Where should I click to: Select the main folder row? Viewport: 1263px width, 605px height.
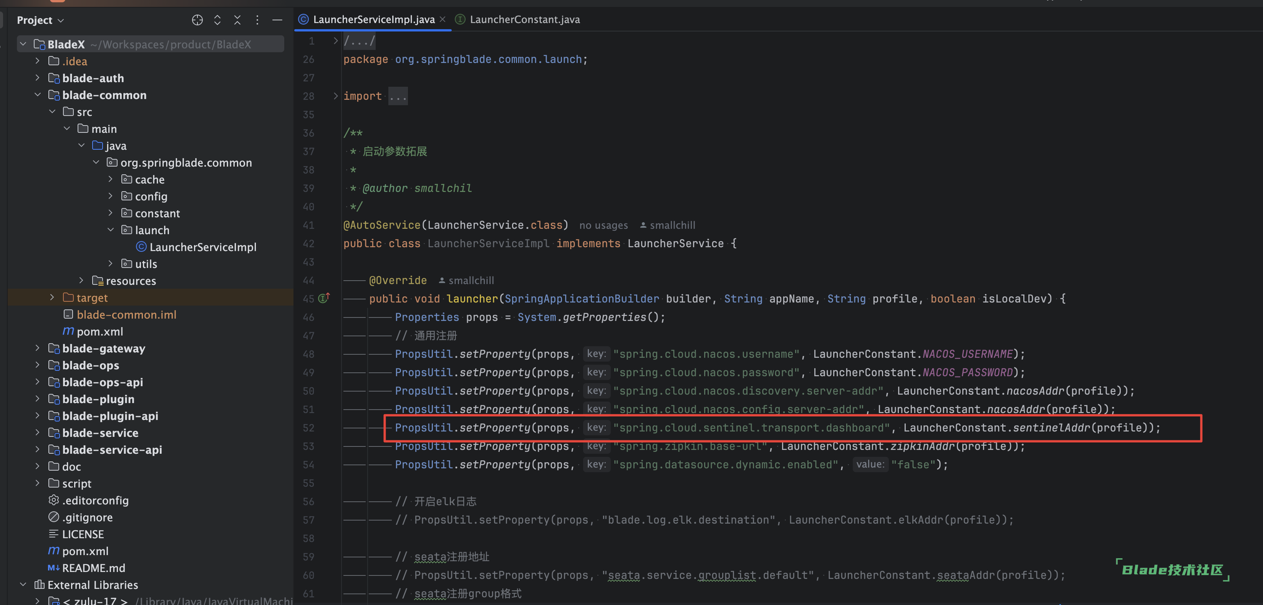150,128
